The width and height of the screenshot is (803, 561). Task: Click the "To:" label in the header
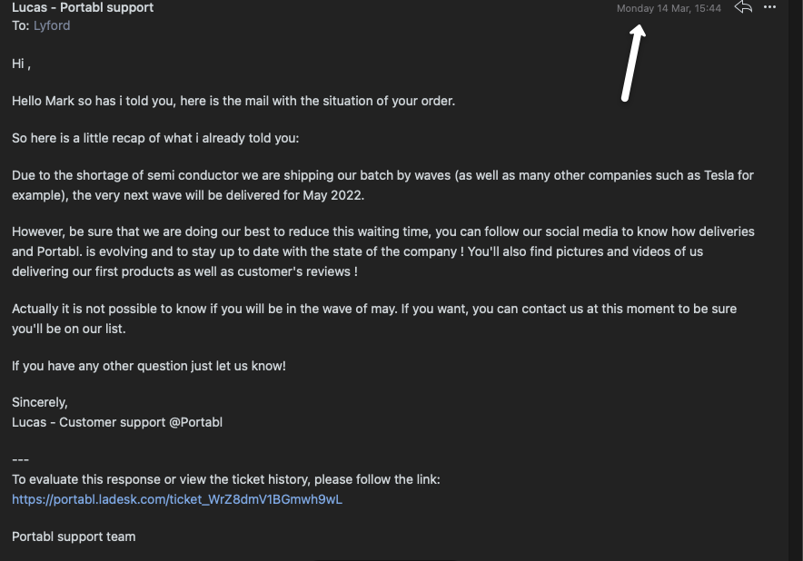(x=21, y=25)
